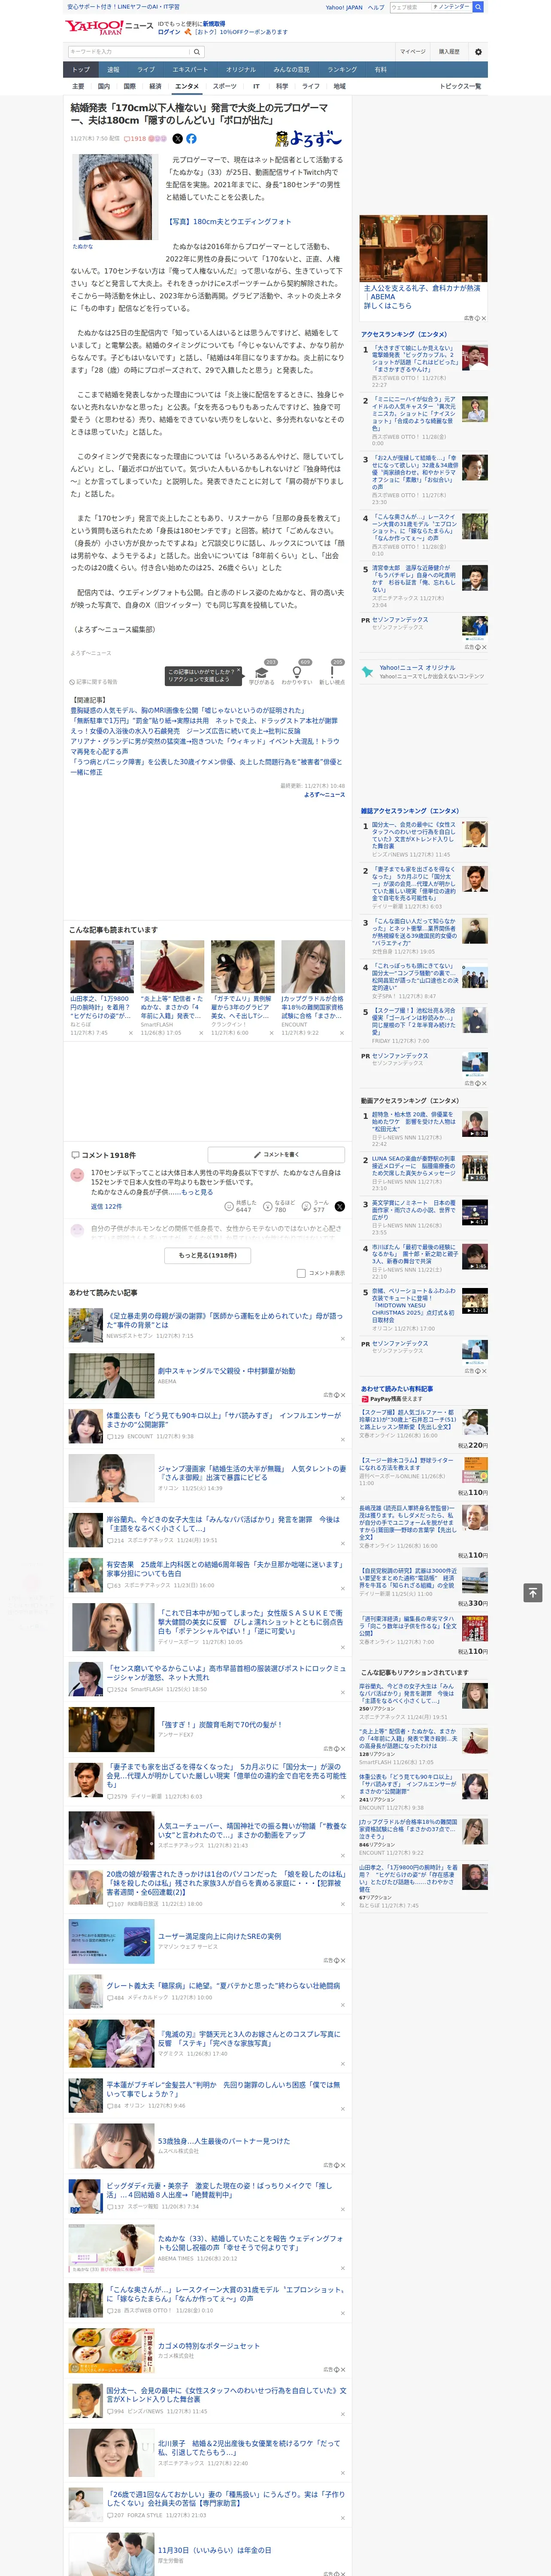The width and height of the screenshot is (551, 2576).
Task: Expand the comment with もっと見る link
Action: [x=198, y=1192]
